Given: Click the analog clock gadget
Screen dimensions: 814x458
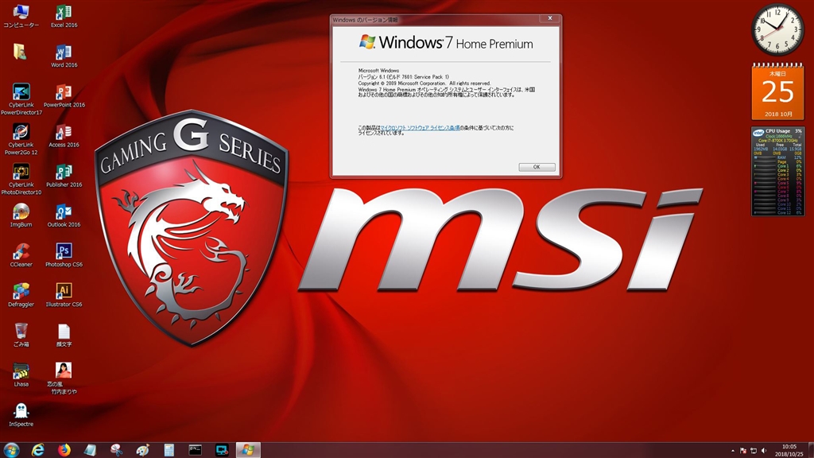Looking at the screenshot, I should pos(777,29).
